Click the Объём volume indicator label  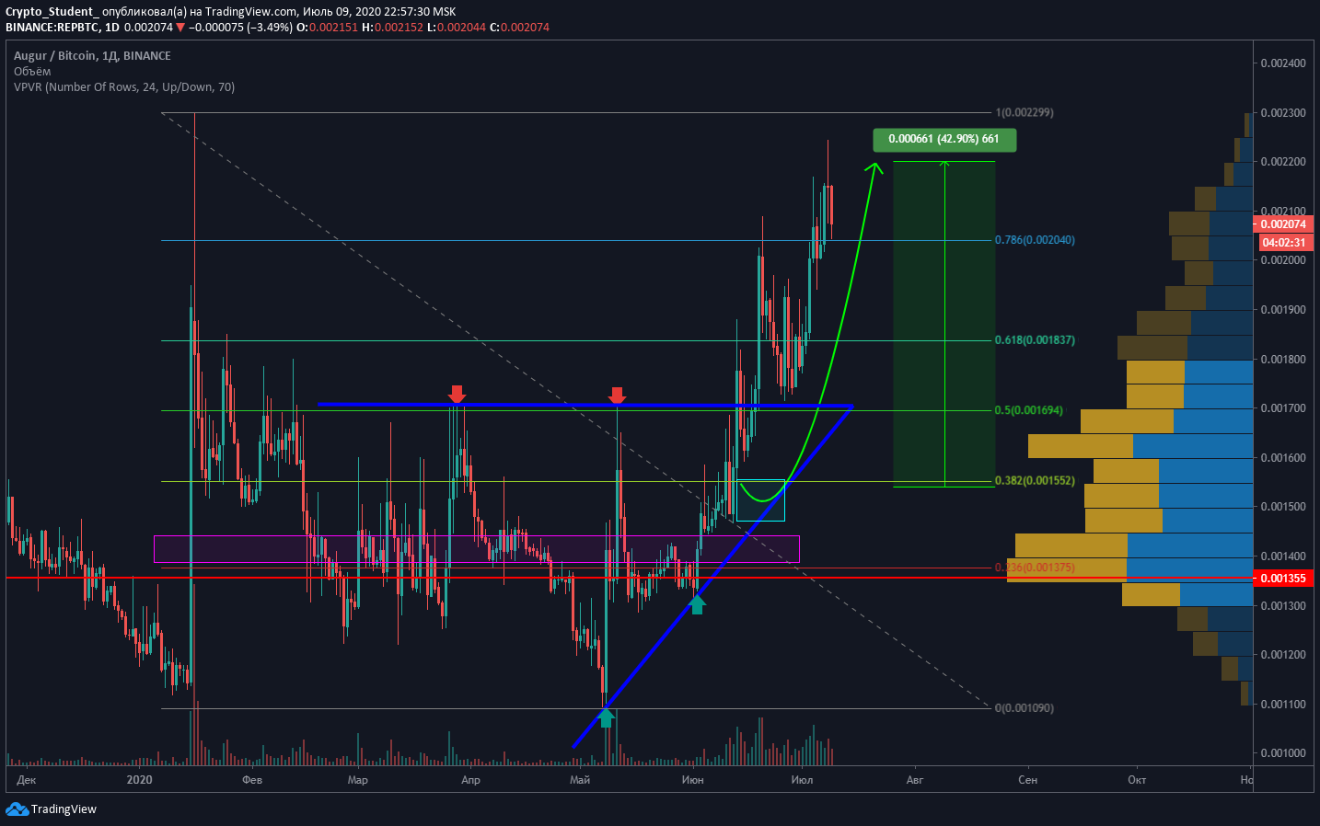click(x=32, y=72)
